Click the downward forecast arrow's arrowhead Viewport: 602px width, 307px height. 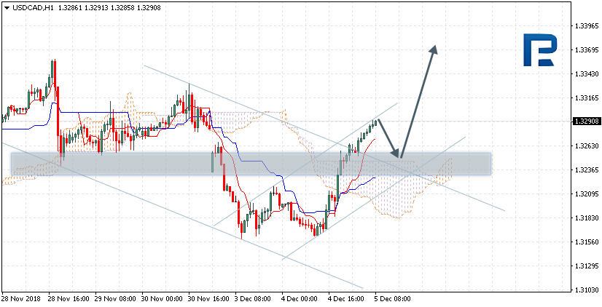(x=397, y=154)
